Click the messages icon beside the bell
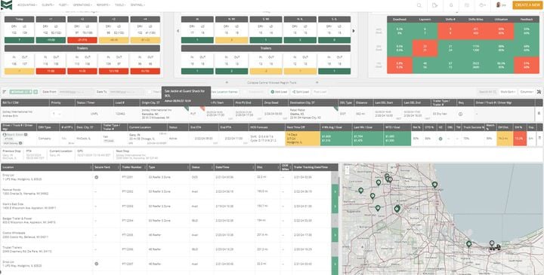Screen dimensions: 544x275 (467, 5)
